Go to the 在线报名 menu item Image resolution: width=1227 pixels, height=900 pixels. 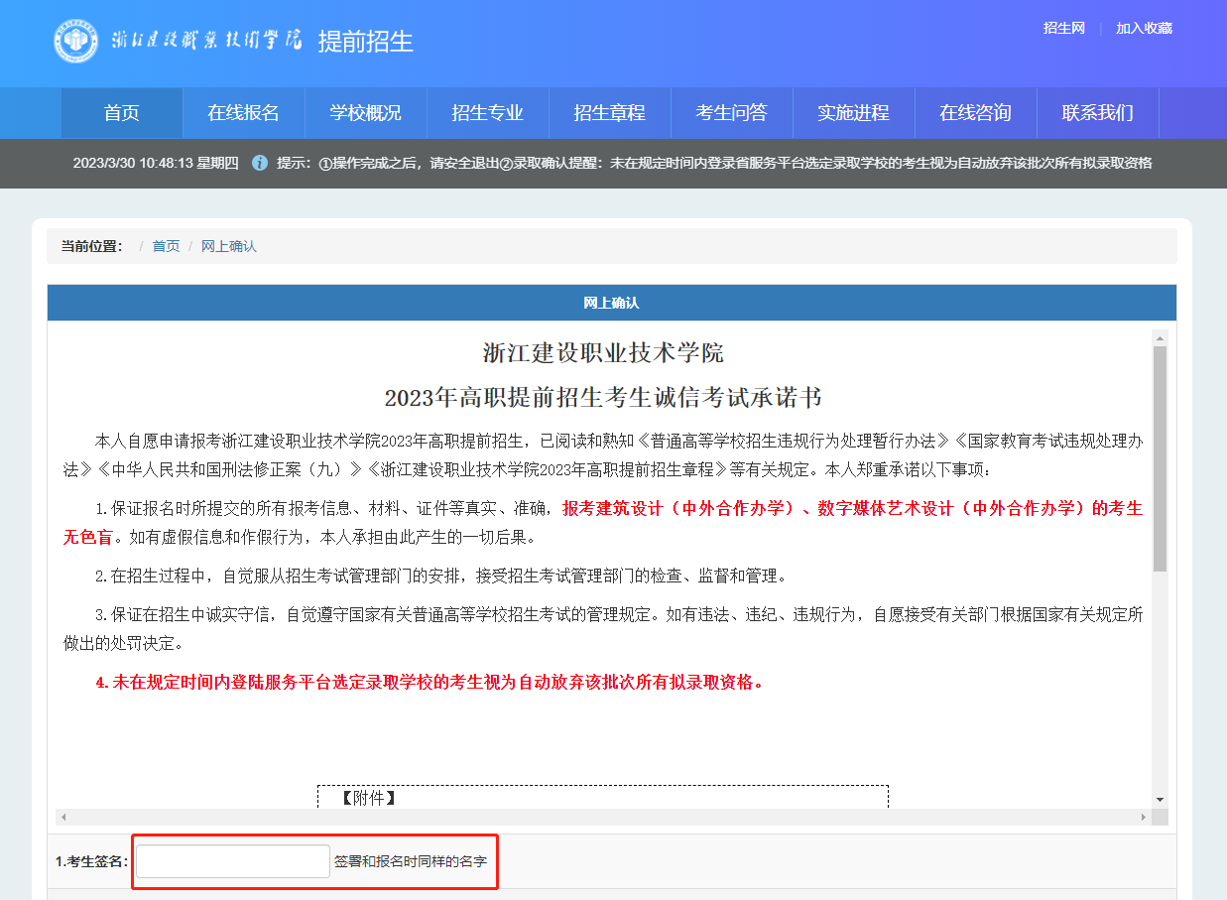[243, 113]
